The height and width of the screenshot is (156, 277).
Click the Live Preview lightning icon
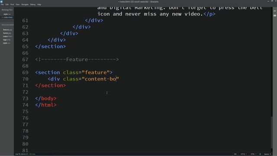click(x=275, y=11)
